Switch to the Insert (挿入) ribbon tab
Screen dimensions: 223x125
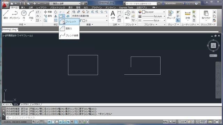pos(23,8)
